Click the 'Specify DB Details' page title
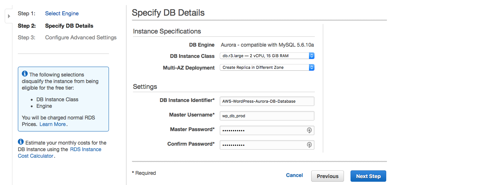The width and height of the screenshot is (497, 185). coord(168,13)
